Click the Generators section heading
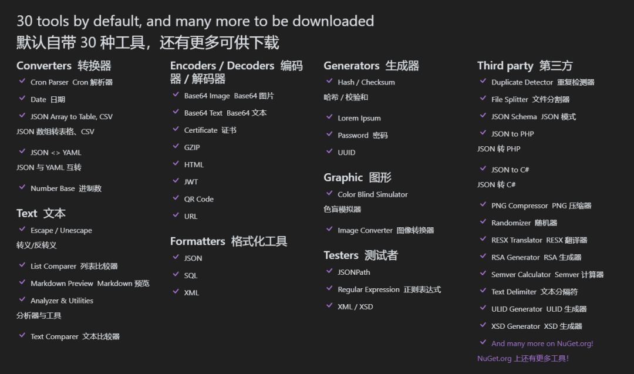Image resolution: width=634 pixels, height=374 pixels. (x=371, y=66)
